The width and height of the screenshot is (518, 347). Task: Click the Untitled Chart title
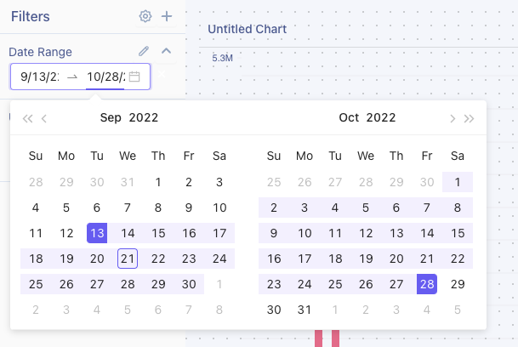click(247, 29)
